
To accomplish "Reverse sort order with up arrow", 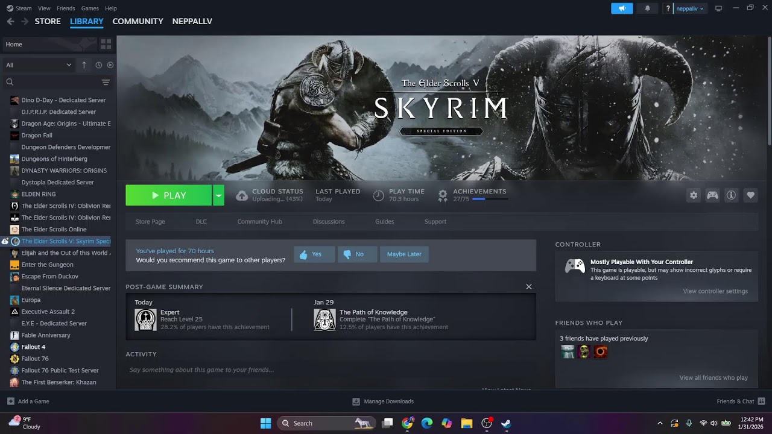I will coord(84,64).
